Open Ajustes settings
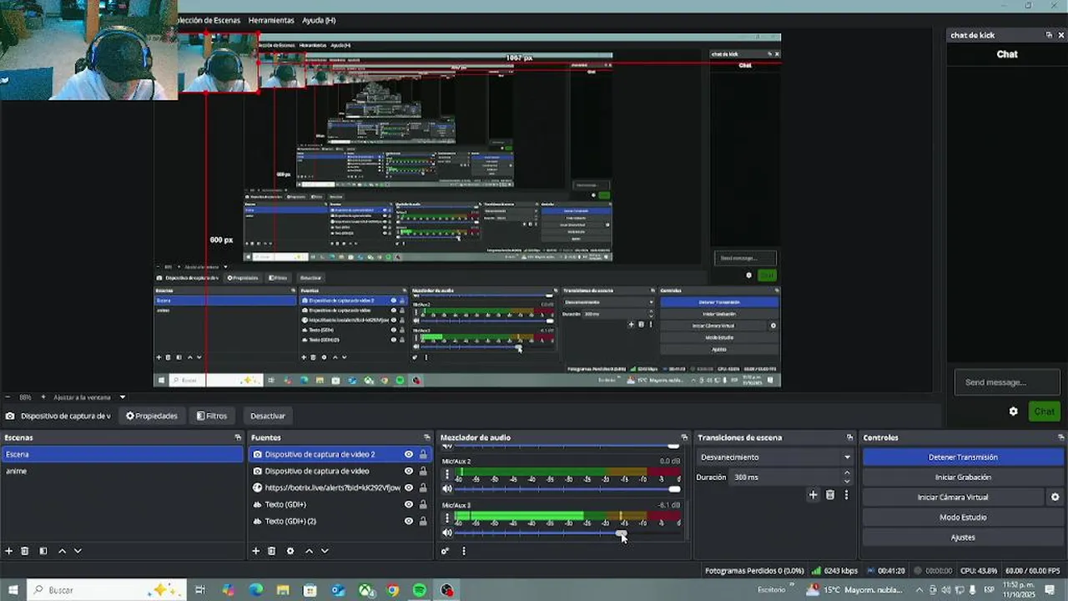The image size is (1068, 601). (x=963, y=538)
